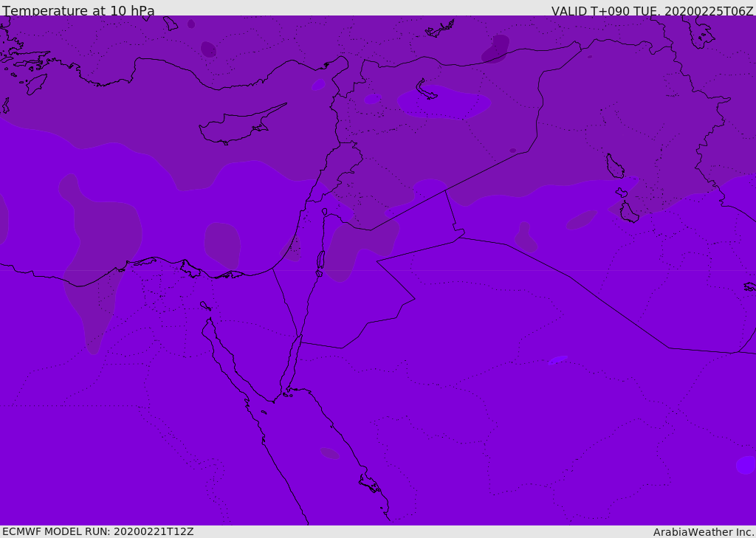
Task: Click the 'ArabiaWeather Inc' credit text
Action: (703, 532)
